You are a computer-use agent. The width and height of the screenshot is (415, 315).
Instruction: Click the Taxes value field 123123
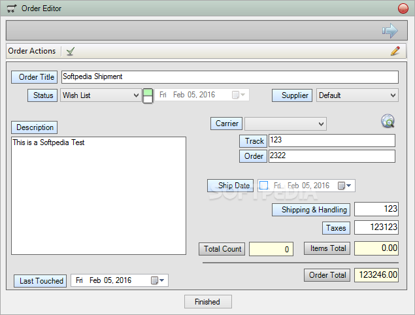(376, 227)
